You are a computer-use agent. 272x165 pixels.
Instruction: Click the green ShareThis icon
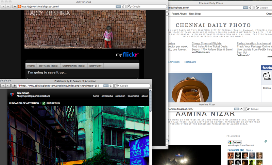pos(44,103)
